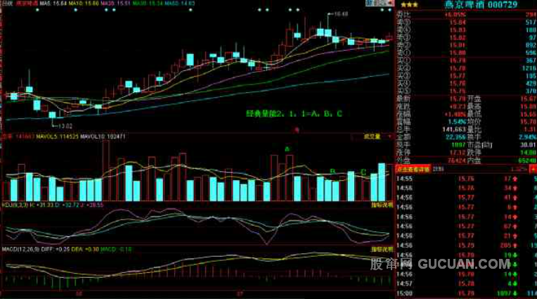Click the 内盘 value 65240
Image resolution: width=537 pixels, height=299 pixels.
527,160
